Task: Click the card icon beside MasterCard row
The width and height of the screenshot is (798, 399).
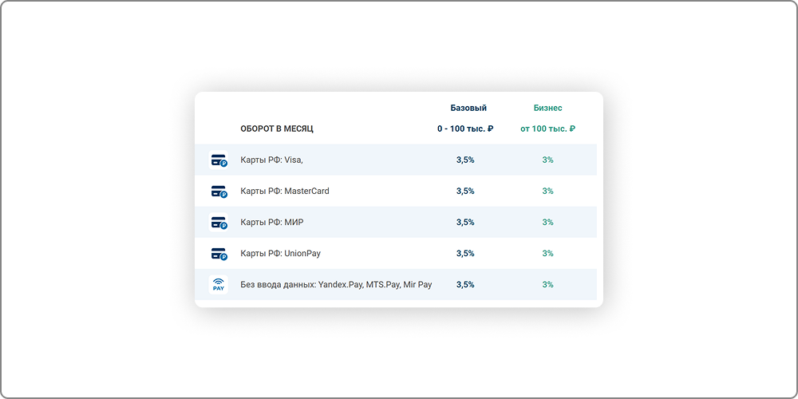Action: point(218,192)
